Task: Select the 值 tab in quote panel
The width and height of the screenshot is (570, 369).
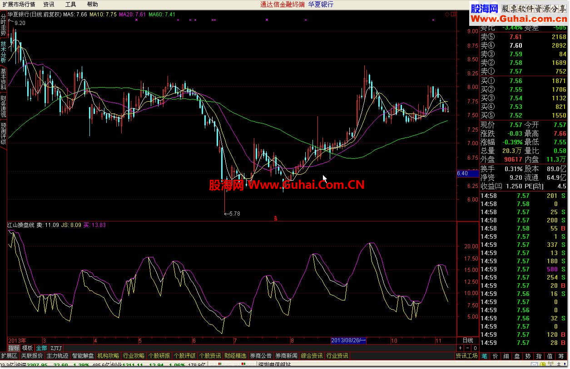Action: click(550, 356)
